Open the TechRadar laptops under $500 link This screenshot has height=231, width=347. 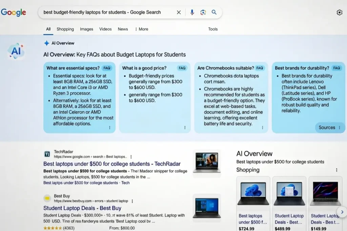point(112,164)
